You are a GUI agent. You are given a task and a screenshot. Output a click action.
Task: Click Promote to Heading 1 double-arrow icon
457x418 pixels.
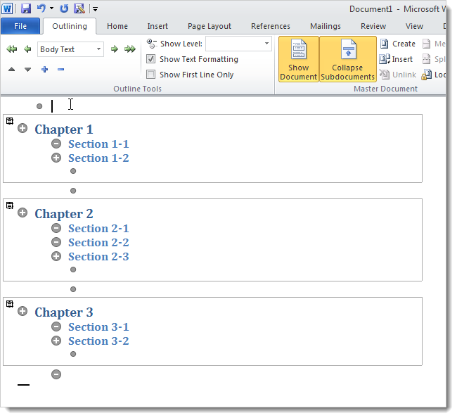click(11, 49)
